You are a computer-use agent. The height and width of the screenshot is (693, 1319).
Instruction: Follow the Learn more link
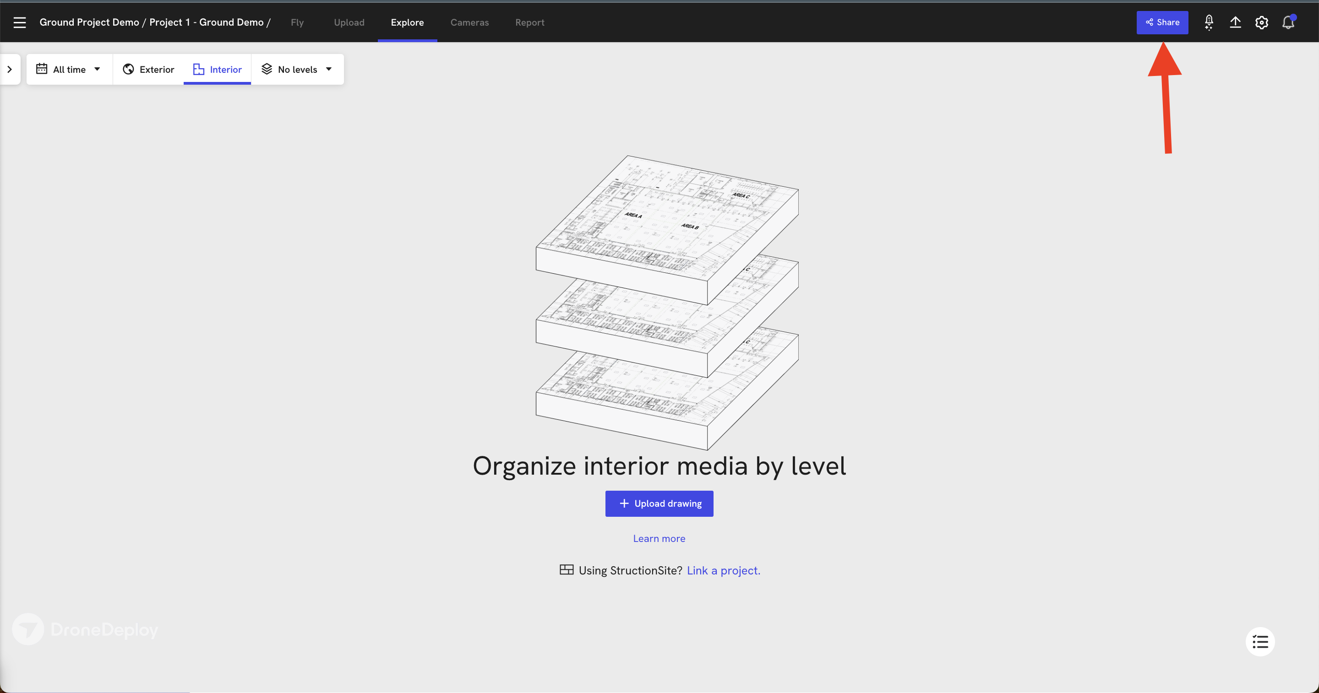tap(659, 538)
